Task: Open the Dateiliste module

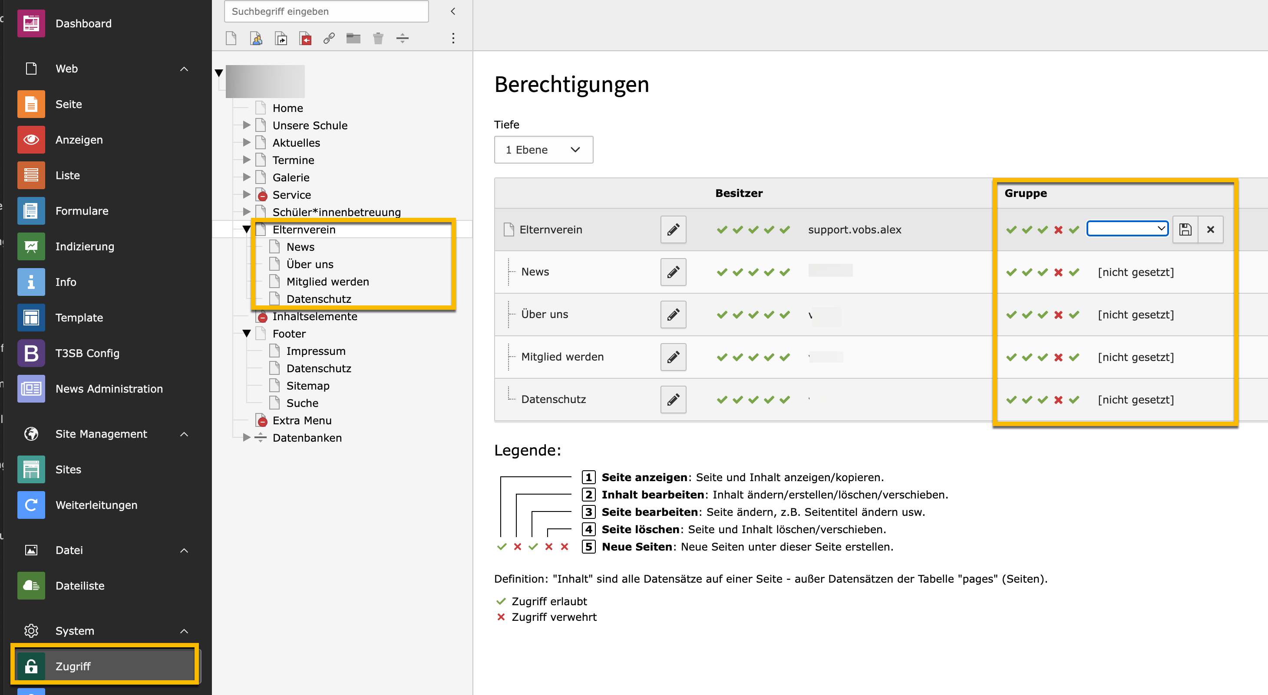Action: click(80, 585)
